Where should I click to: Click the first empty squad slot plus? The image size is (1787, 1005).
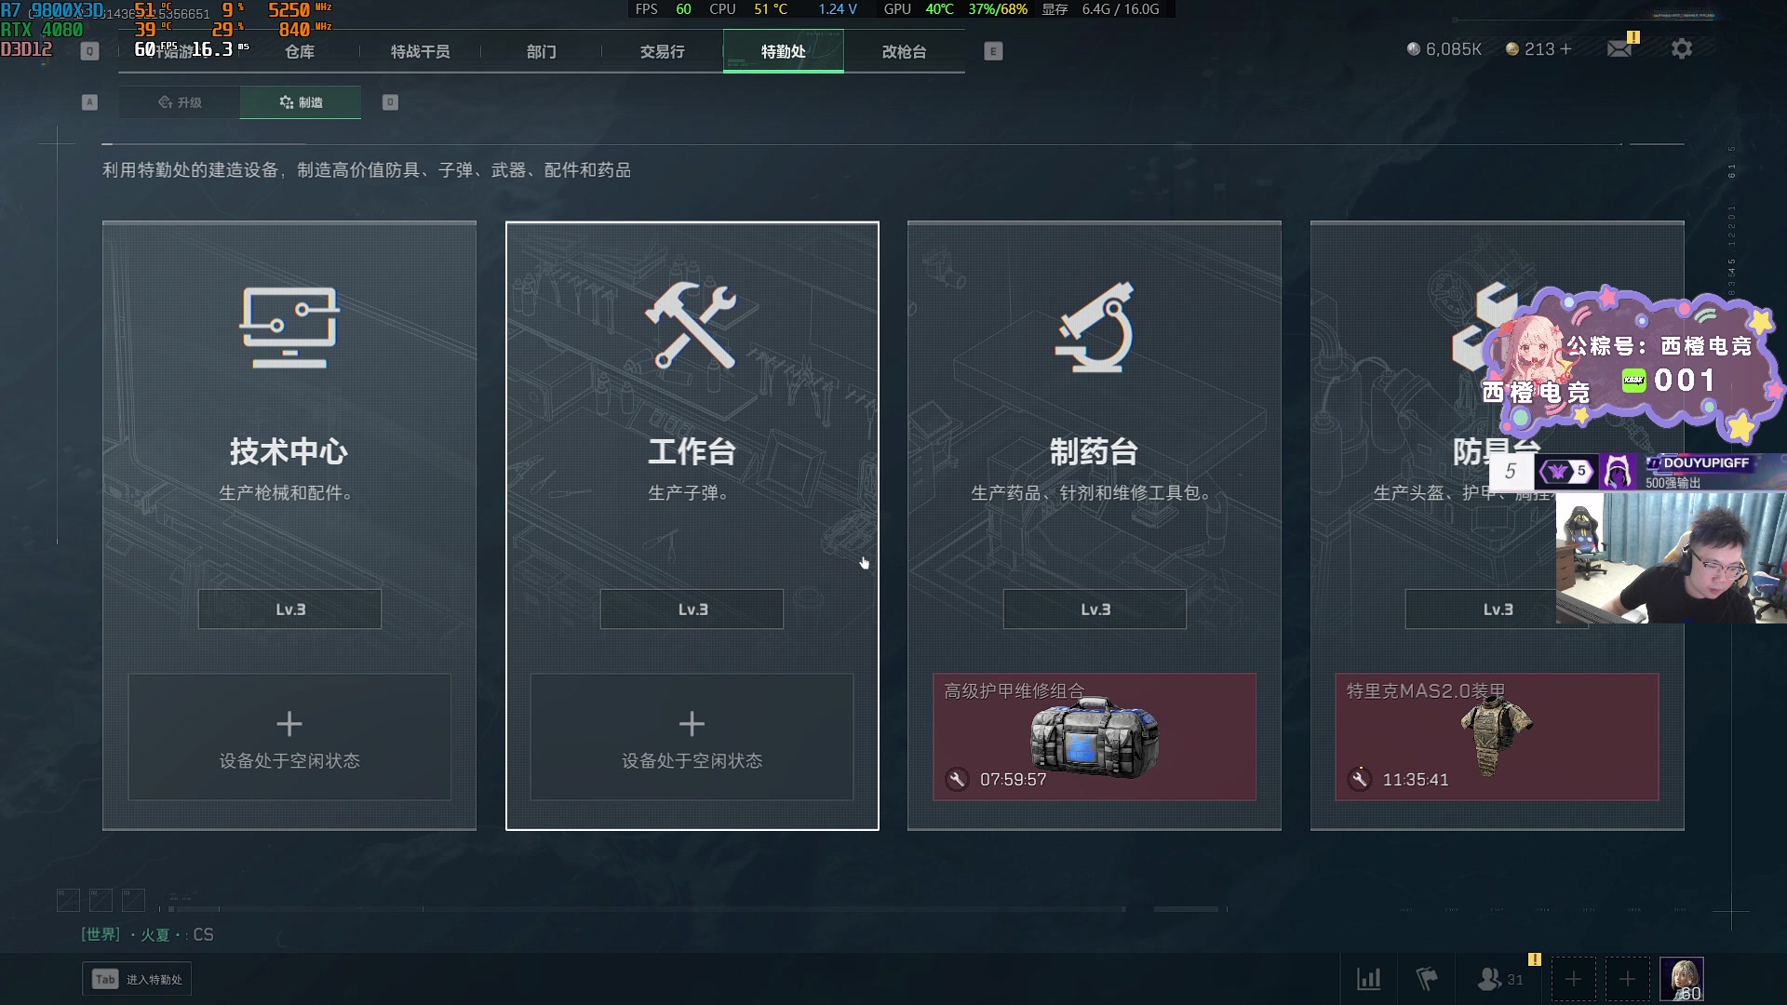click(x=1573, y=979)
